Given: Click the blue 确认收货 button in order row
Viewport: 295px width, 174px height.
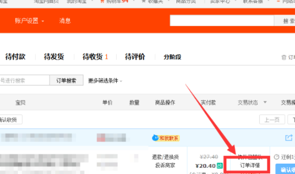Looking at the screenshot, I should (285, 169).
